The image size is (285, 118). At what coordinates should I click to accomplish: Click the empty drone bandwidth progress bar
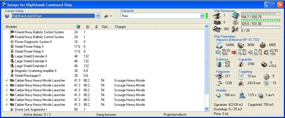[x=260, y=27]
